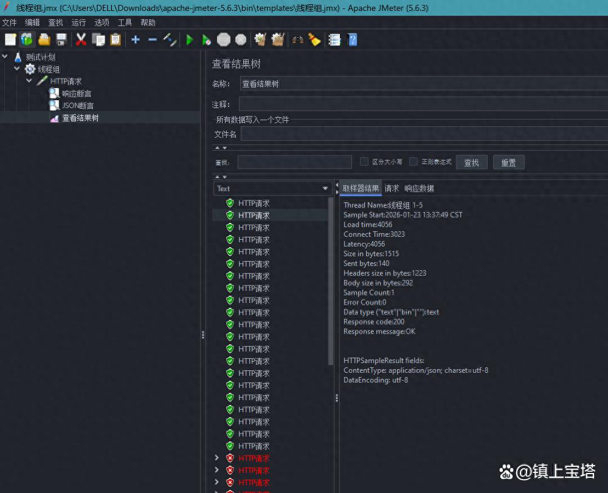Enable the 正则表达式 checkbox
Screen dimensions: 608x493
pyautogui.click(x=413, y=161)
